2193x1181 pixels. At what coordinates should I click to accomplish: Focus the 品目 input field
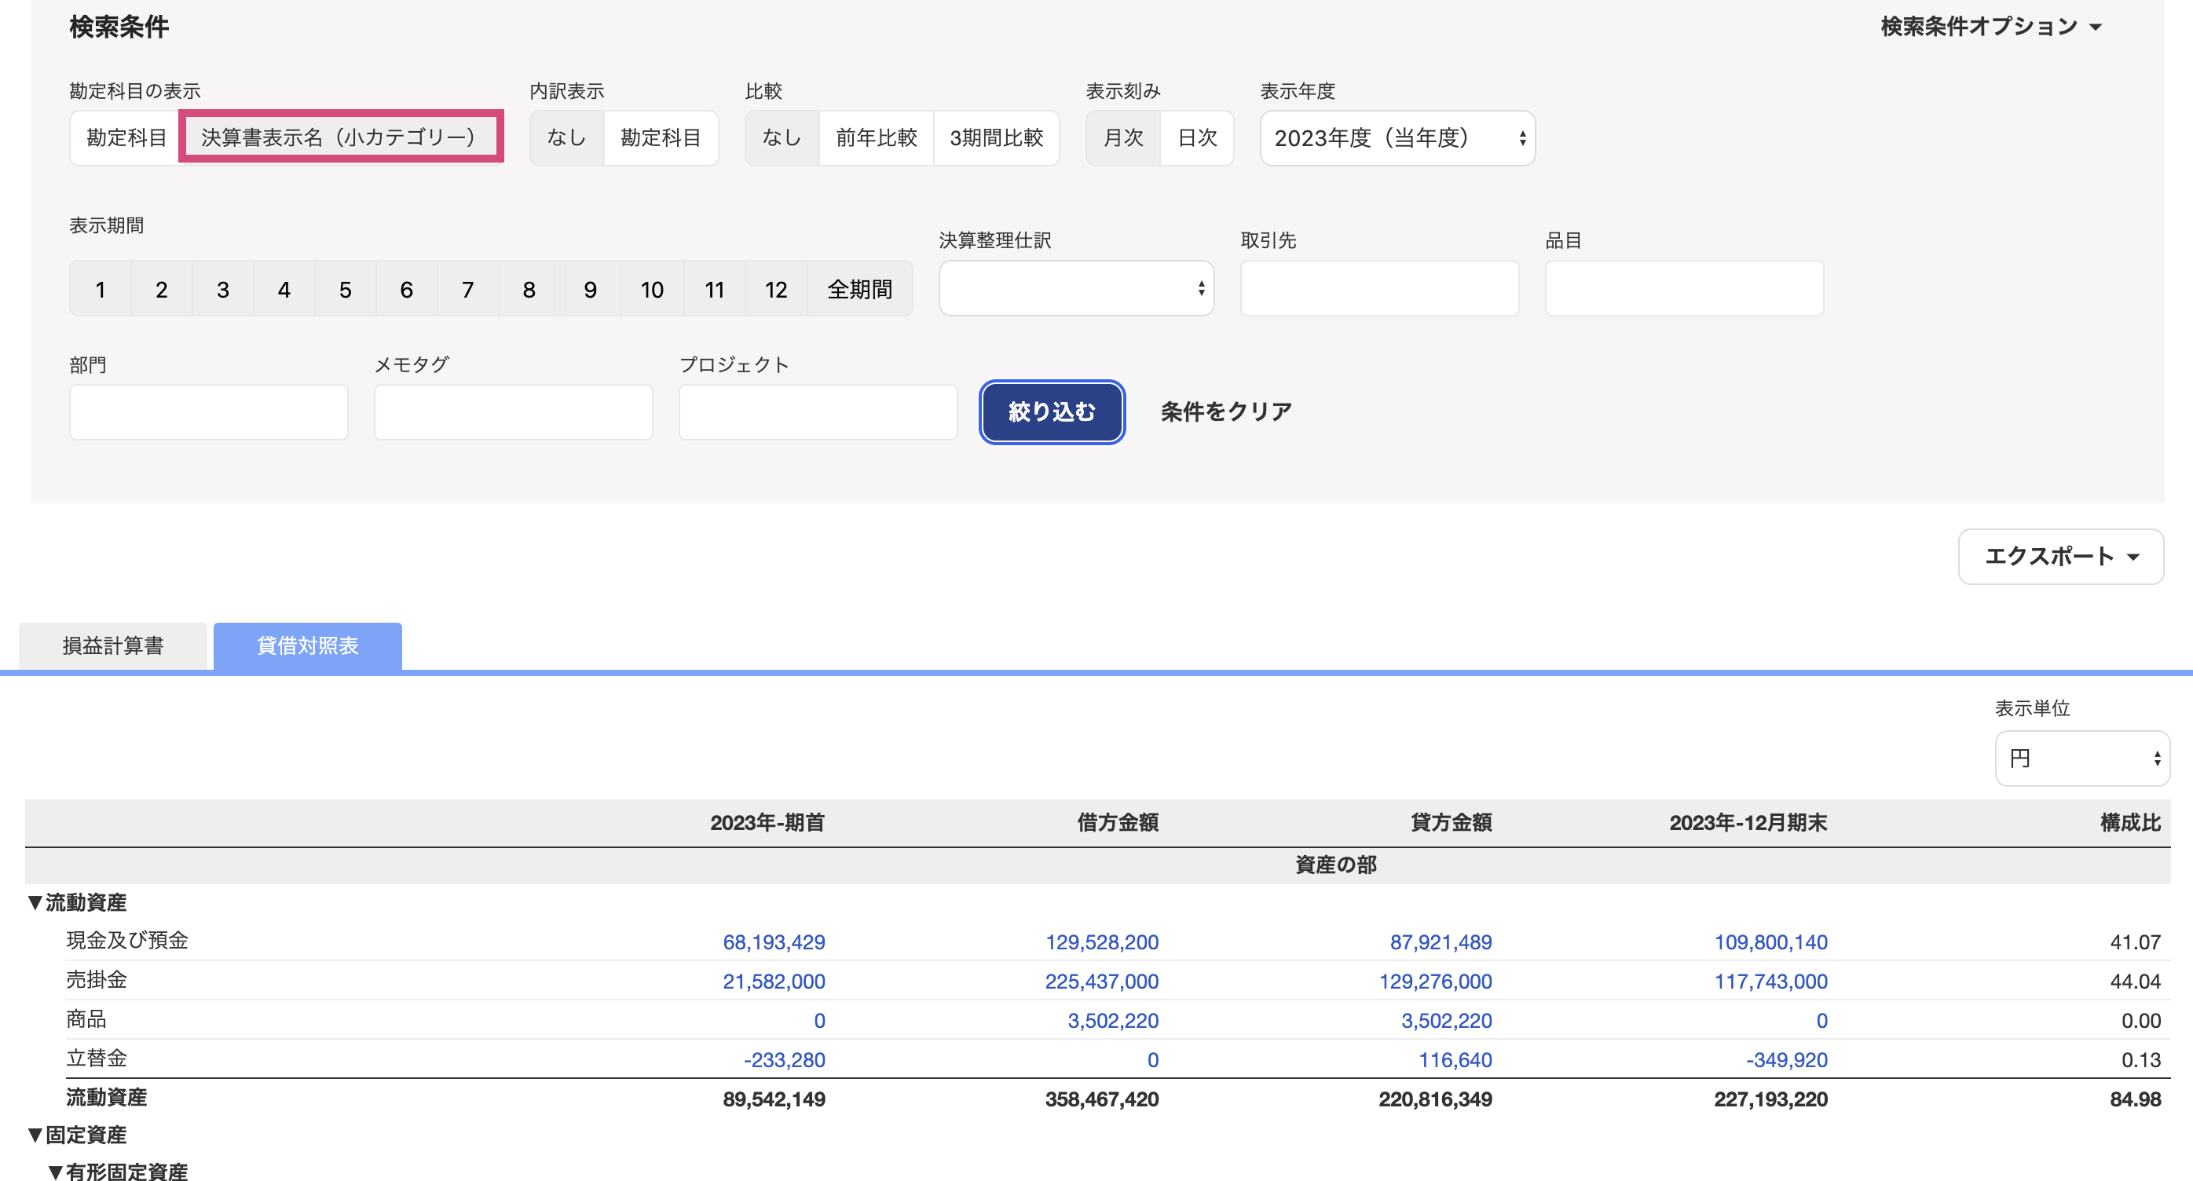tap(1684, 288)
